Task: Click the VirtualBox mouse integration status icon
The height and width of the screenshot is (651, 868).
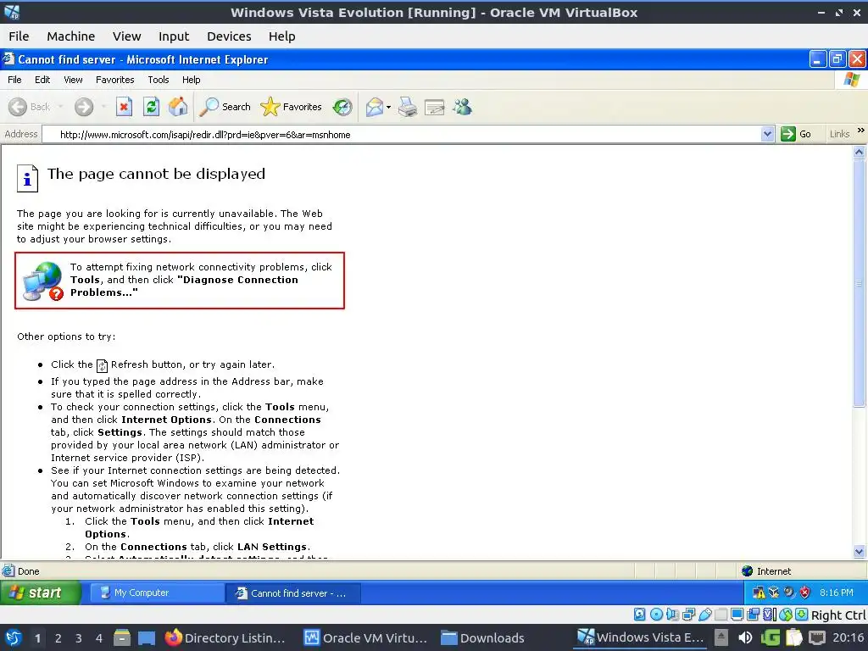Action: pyautogui.click(x=786, y=615)
